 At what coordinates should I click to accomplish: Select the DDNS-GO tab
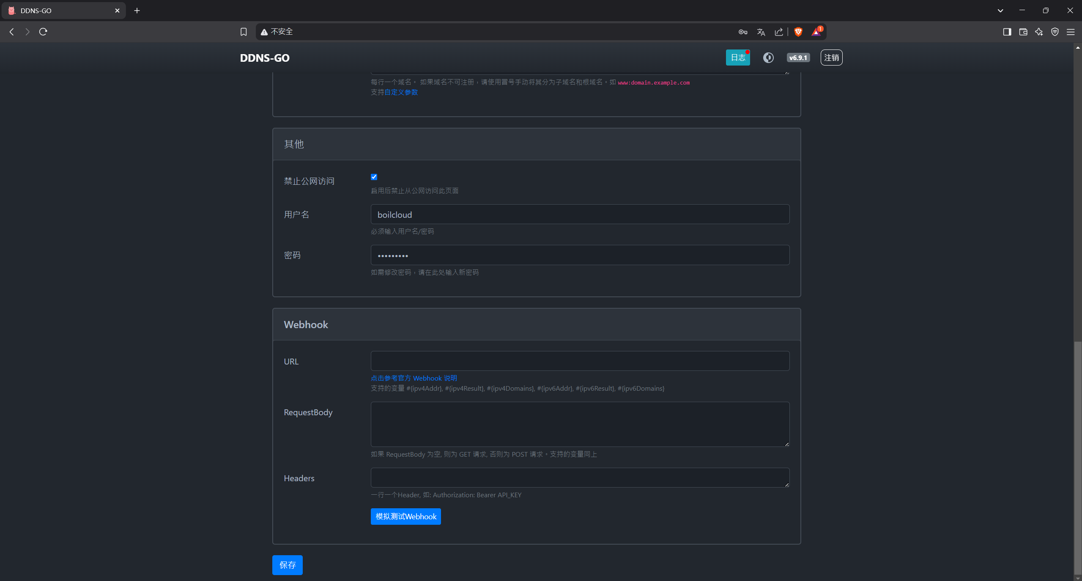(63, 11)
